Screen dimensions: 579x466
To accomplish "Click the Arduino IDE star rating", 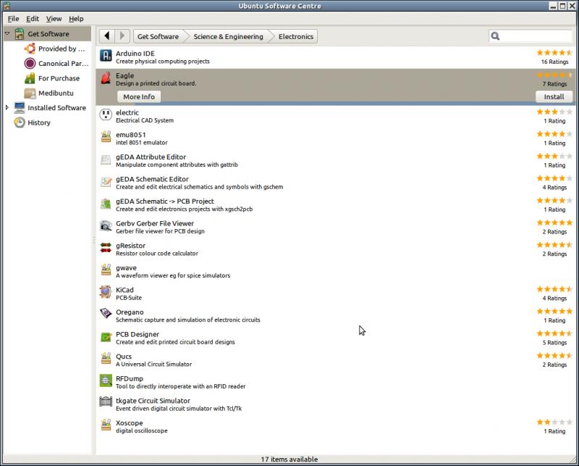I will pyautogui.click(x=554, y=52).
